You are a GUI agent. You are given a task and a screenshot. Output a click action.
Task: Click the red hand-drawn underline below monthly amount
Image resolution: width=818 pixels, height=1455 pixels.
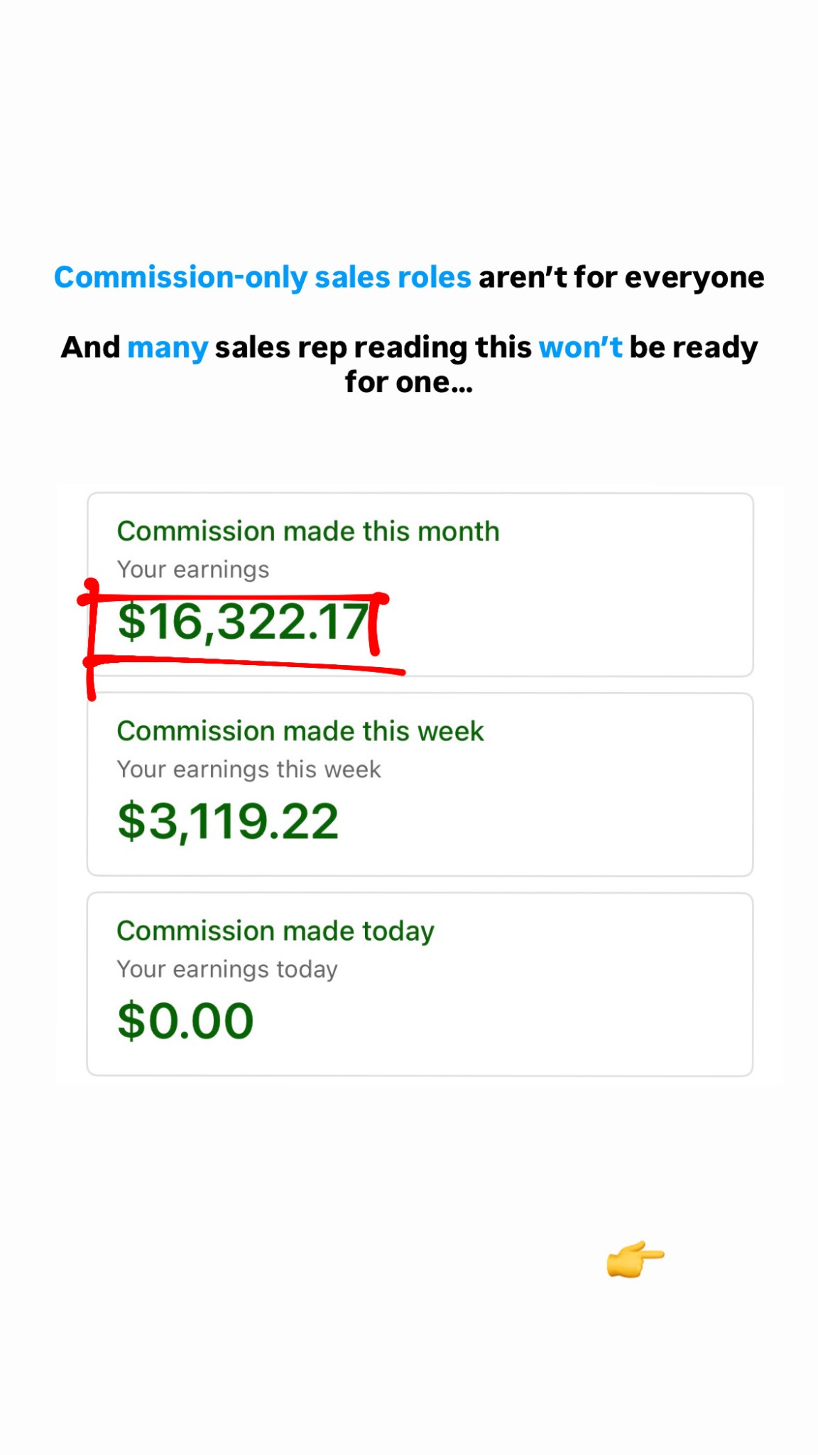pyautogui.click(x=245, y=664)
